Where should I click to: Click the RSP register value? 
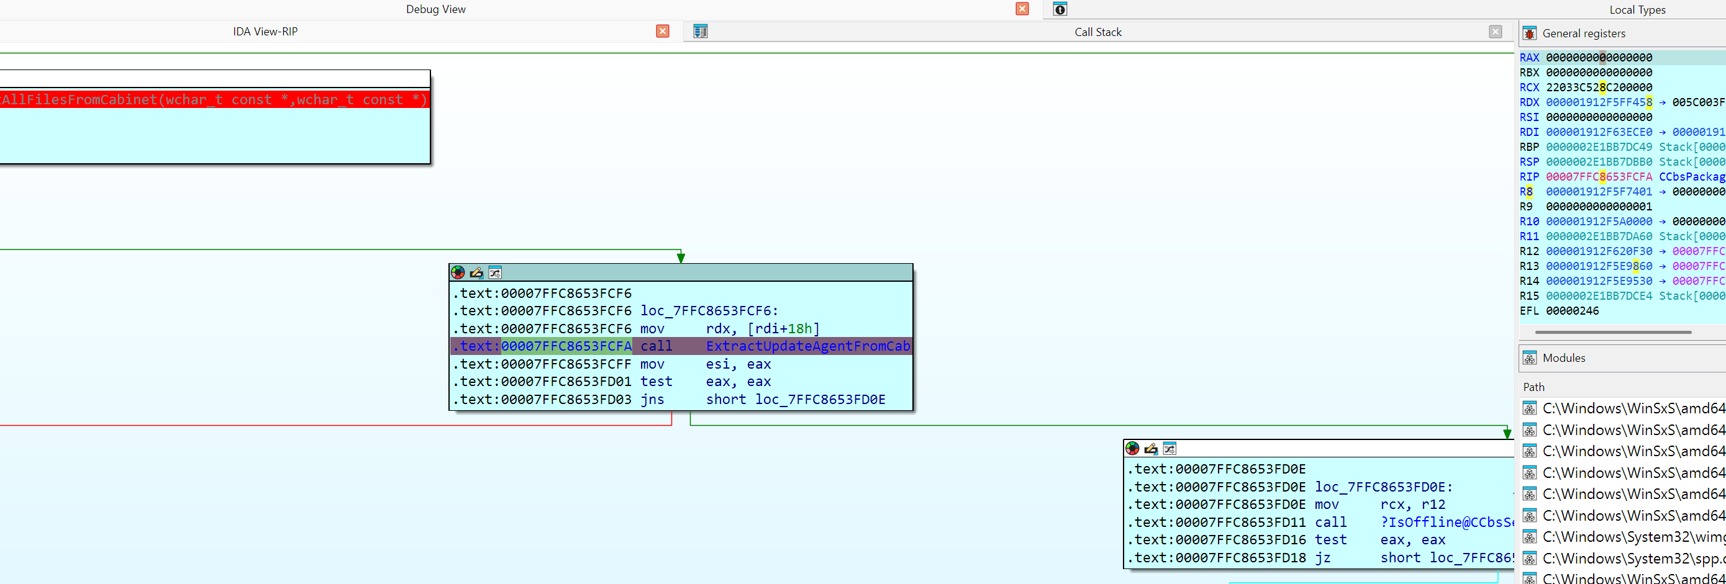point(1599,162)
